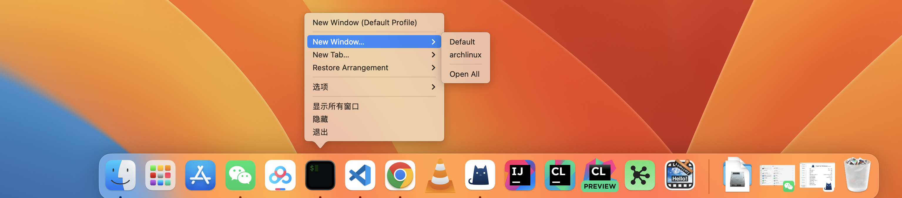
Task: Click Open All in the submenu
Action: click(464, 74)
